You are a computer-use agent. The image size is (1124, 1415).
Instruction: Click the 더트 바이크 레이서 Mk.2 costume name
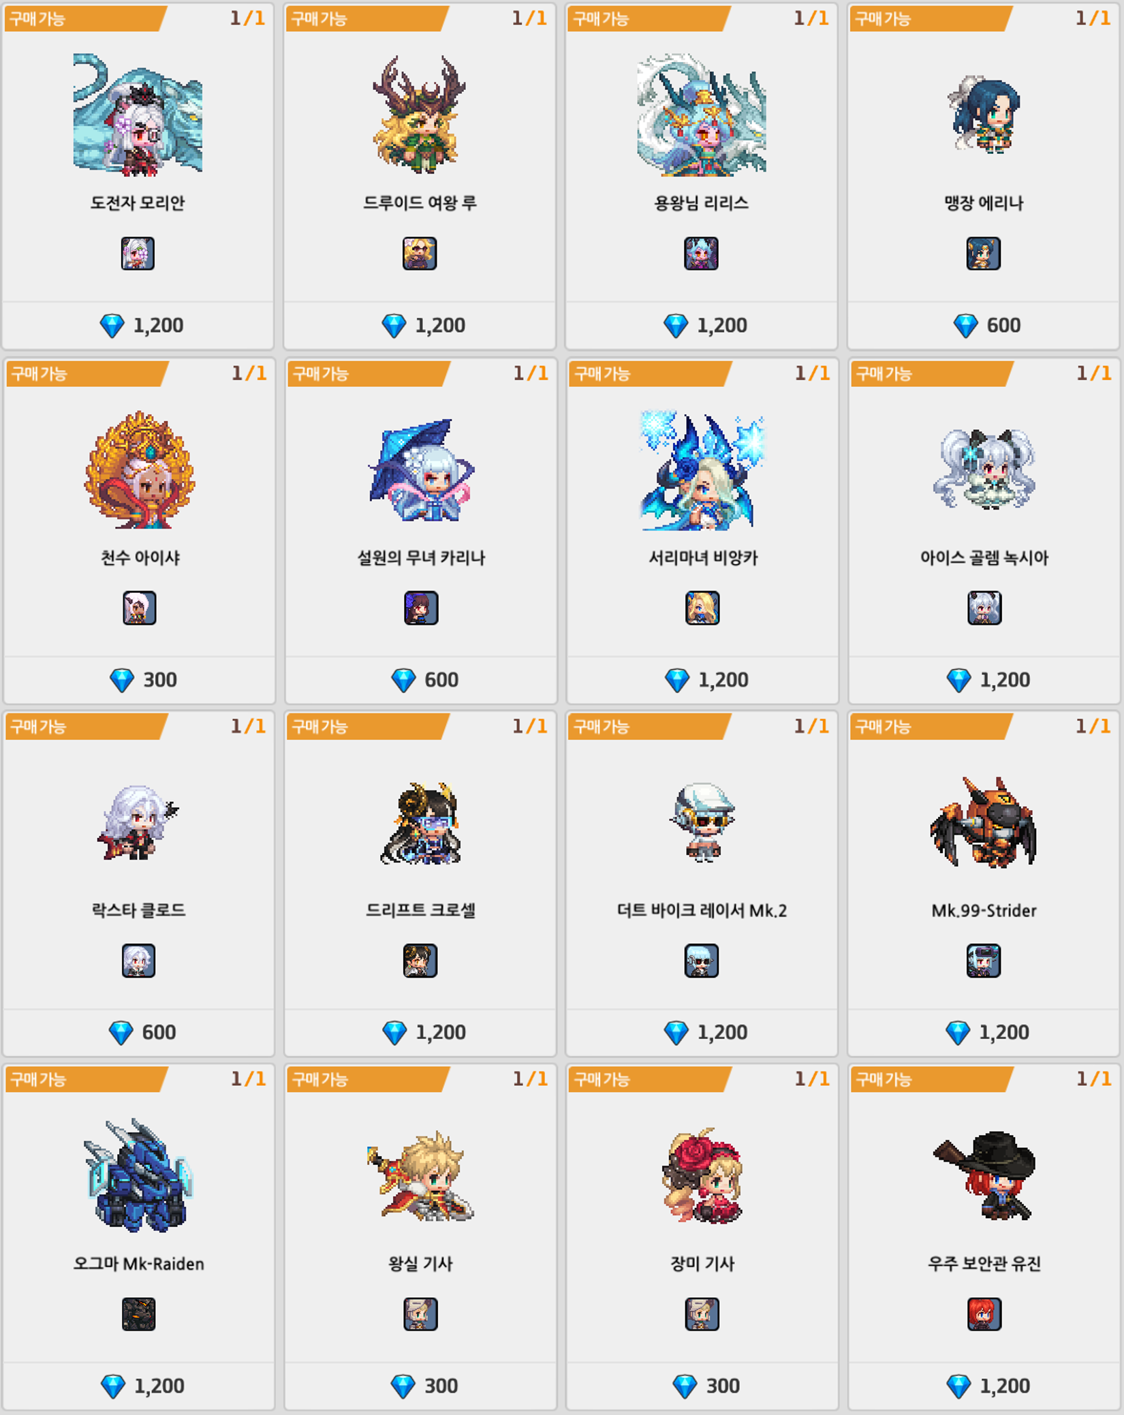click(702, 911)
